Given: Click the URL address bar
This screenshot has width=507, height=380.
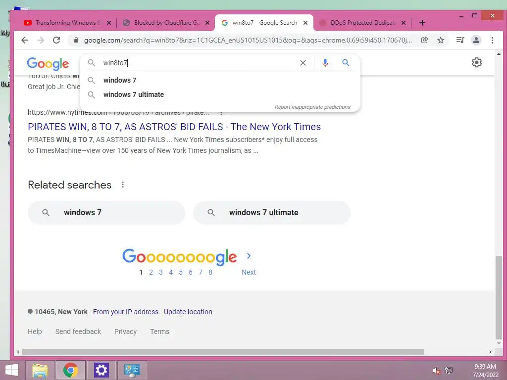Looking at the screenshot, I should click(x=248, y=40).
